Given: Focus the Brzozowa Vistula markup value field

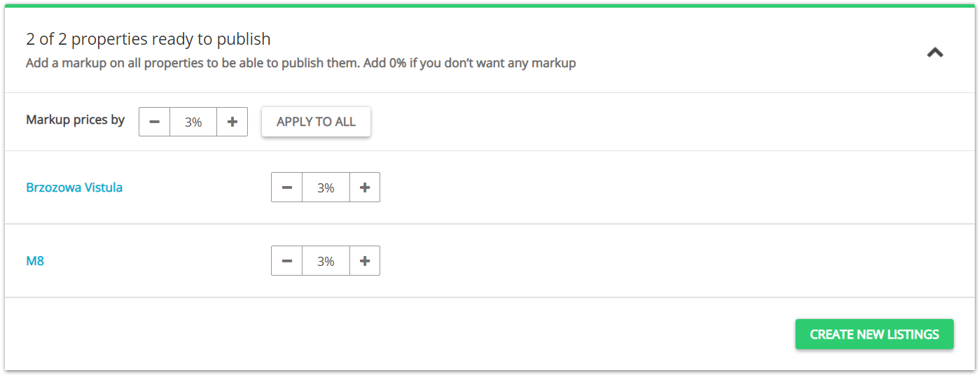Looking at the screenshot, I should (x=326, y=187).
